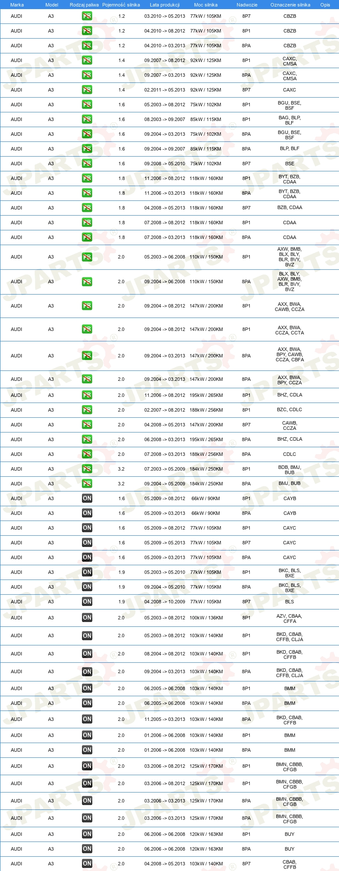The height and width of the screenshot is (871, 339).
Task: Click petrol icon in AXX, BWA, CCZA, CCTA row
Action: coord(87,329)
